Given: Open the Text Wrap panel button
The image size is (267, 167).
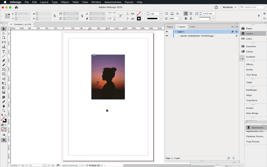Looking at the screenshot, I should pyautogui.click(x=251, y=75).
